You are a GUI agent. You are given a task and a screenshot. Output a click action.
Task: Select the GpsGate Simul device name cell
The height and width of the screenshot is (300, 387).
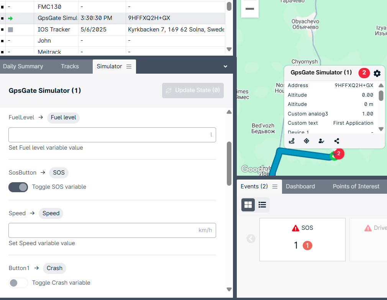point(57,18)
